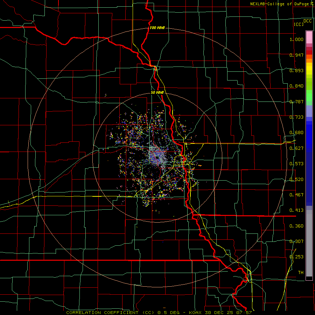Click the KOAX radar site identifier
The image size is (315, 315).
195,313
